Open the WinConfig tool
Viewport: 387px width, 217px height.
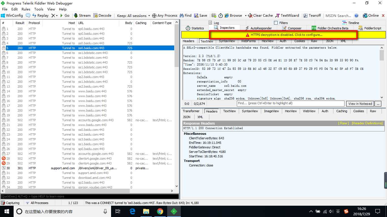(x=12, y=16)
